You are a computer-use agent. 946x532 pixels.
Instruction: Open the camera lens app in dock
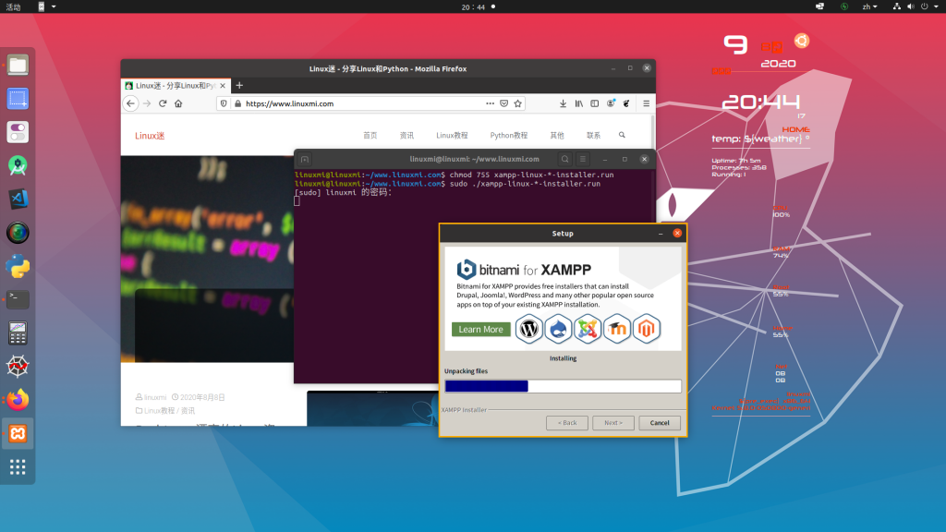pos(18,232)
